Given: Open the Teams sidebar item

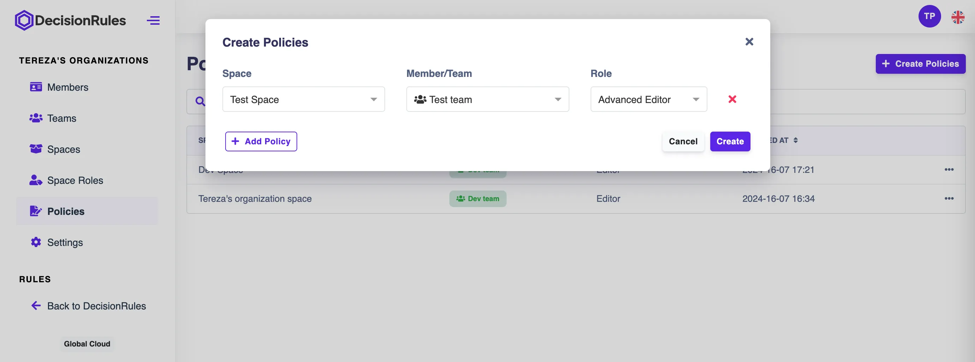Looking at the screenshot, I should 61,119.
